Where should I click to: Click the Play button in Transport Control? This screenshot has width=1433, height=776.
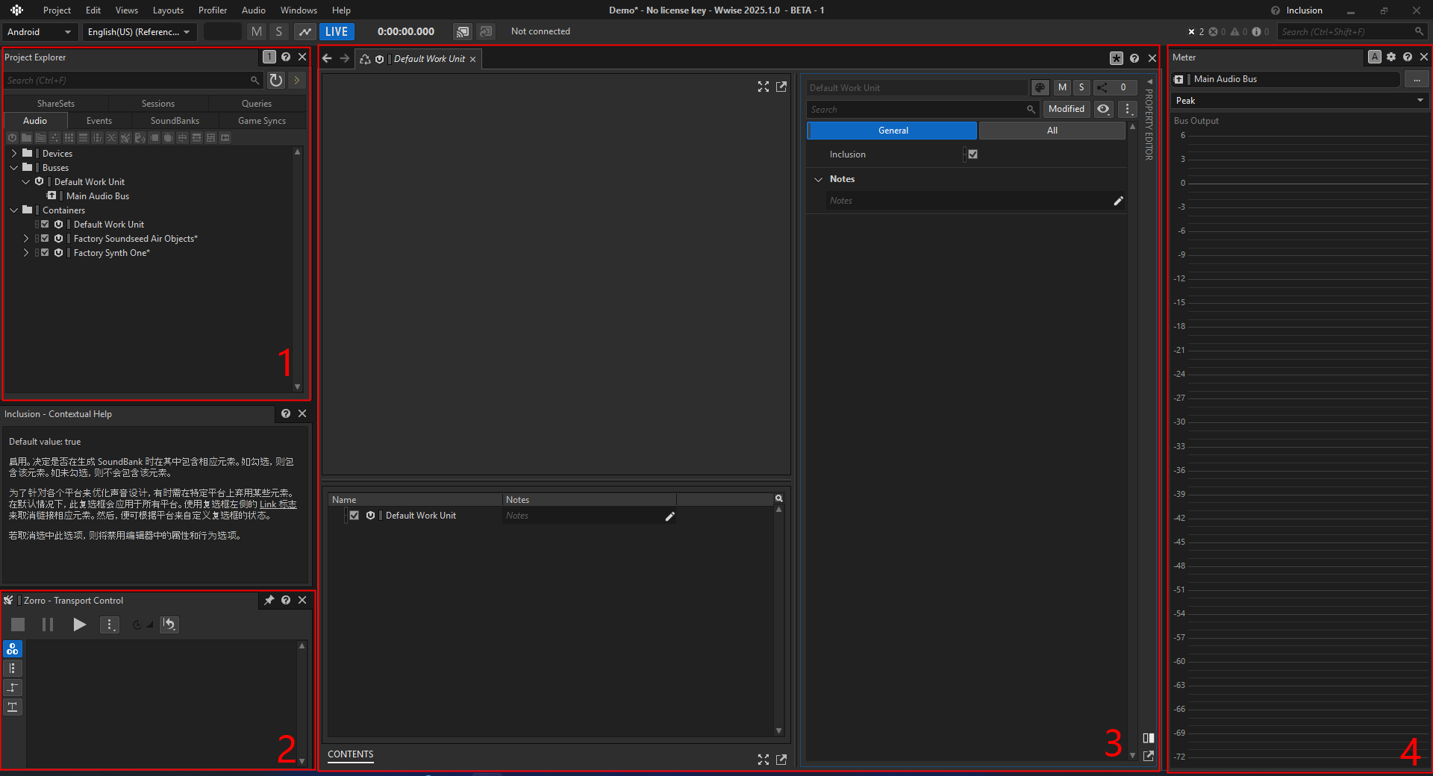[79, 625]
